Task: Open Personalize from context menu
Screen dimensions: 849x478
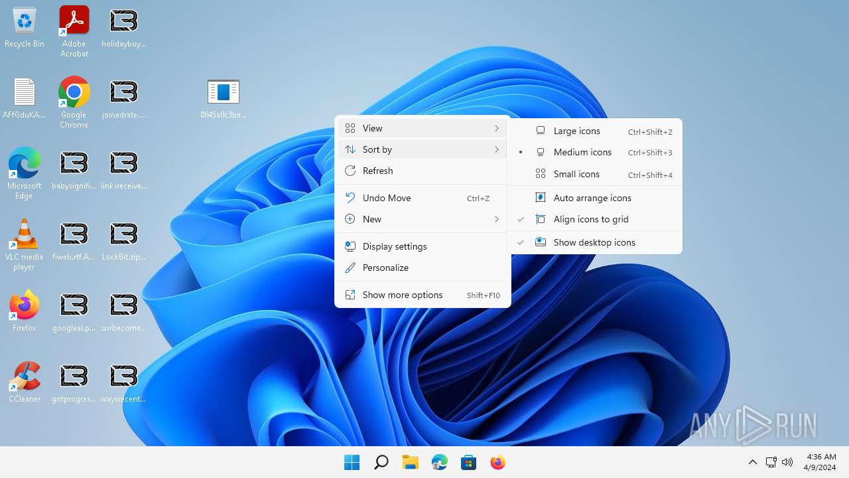Action: click(x=423, y=268)
